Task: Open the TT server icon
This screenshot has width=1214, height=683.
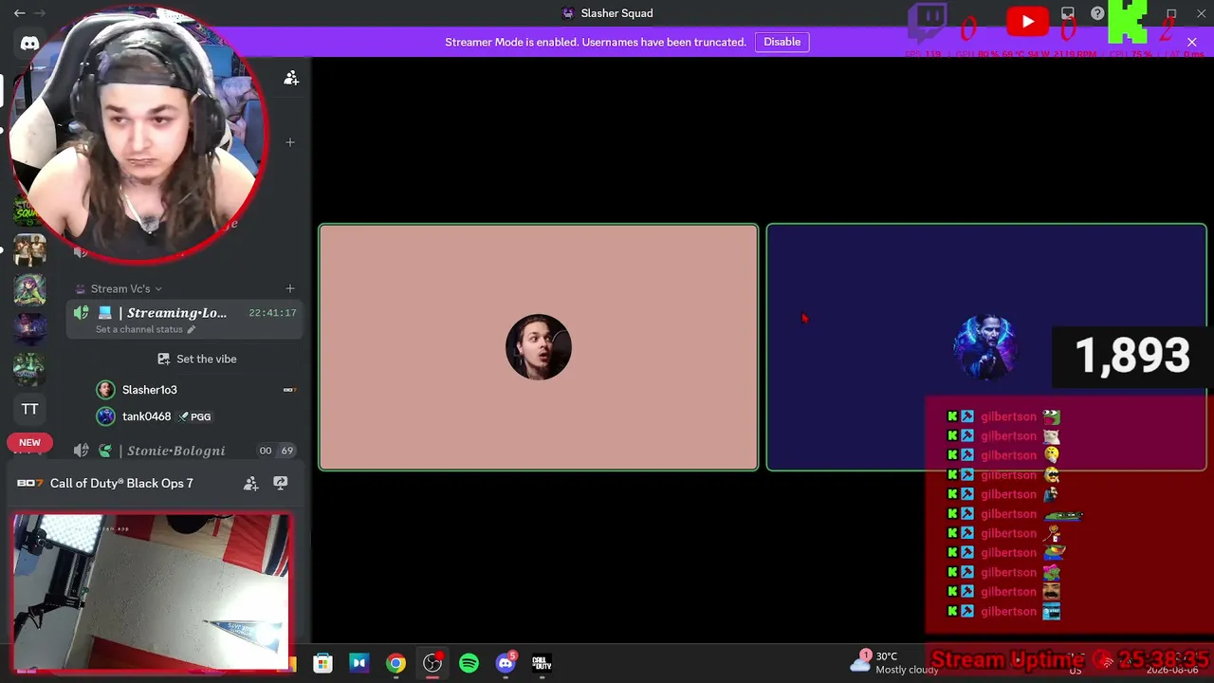Action: [x=29, y=409]
